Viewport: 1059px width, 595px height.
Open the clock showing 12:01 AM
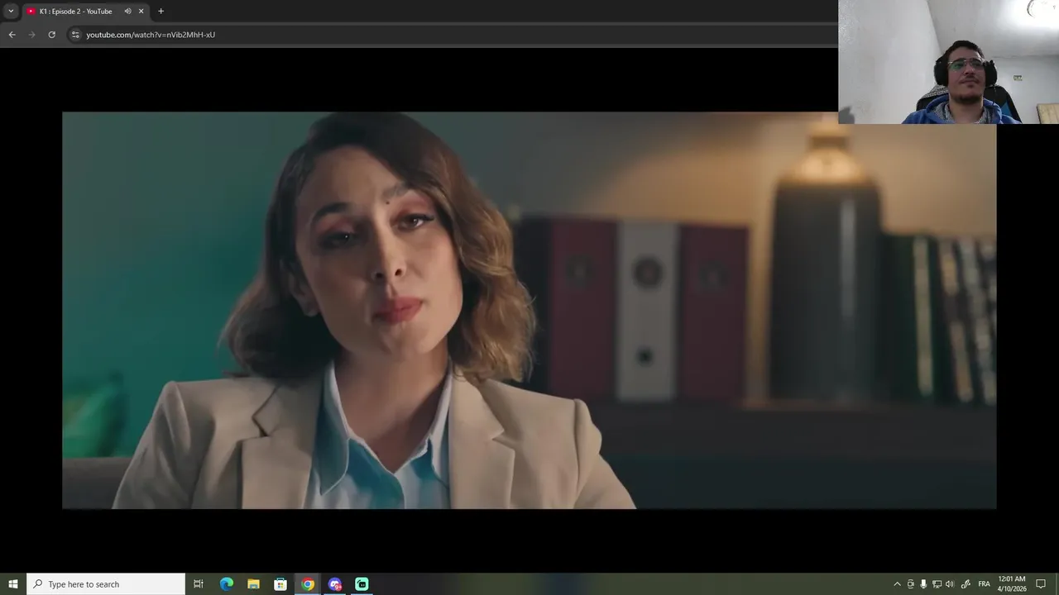coord(1012,584)
